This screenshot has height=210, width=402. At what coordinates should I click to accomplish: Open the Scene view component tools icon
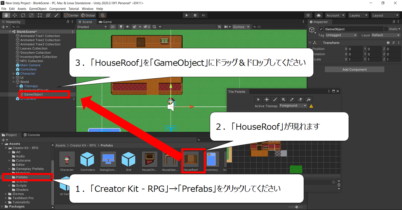(220, 27)
